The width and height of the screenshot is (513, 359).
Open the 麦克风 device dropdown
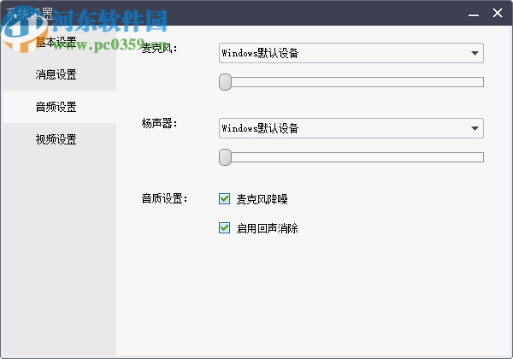click(x=351, y=53)
